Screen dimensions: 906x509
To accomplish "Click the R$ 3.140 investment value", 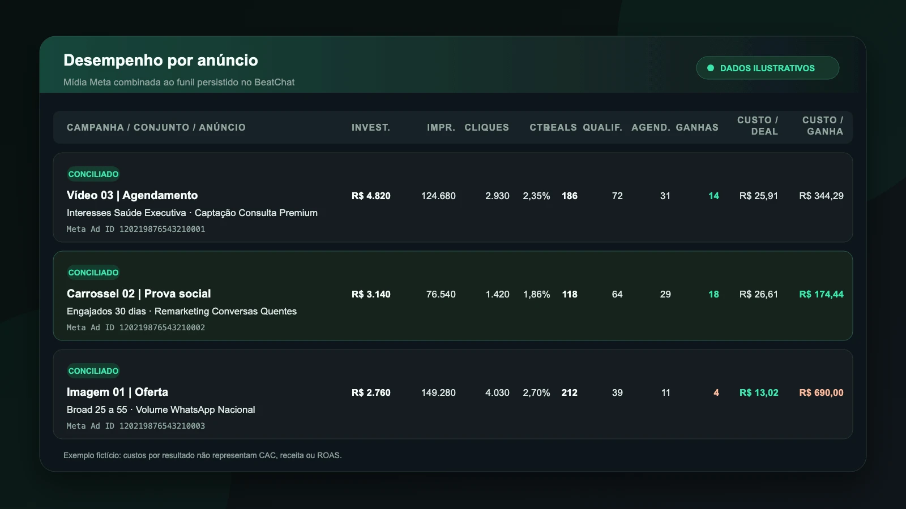I will coord(371,294).
